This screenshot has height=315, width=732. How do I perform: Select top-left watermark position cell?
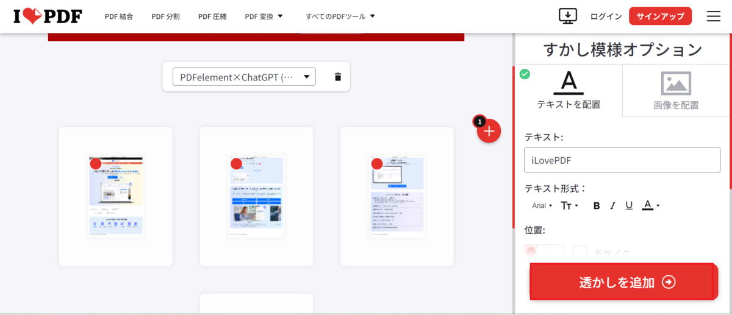(x=531, y=251)
